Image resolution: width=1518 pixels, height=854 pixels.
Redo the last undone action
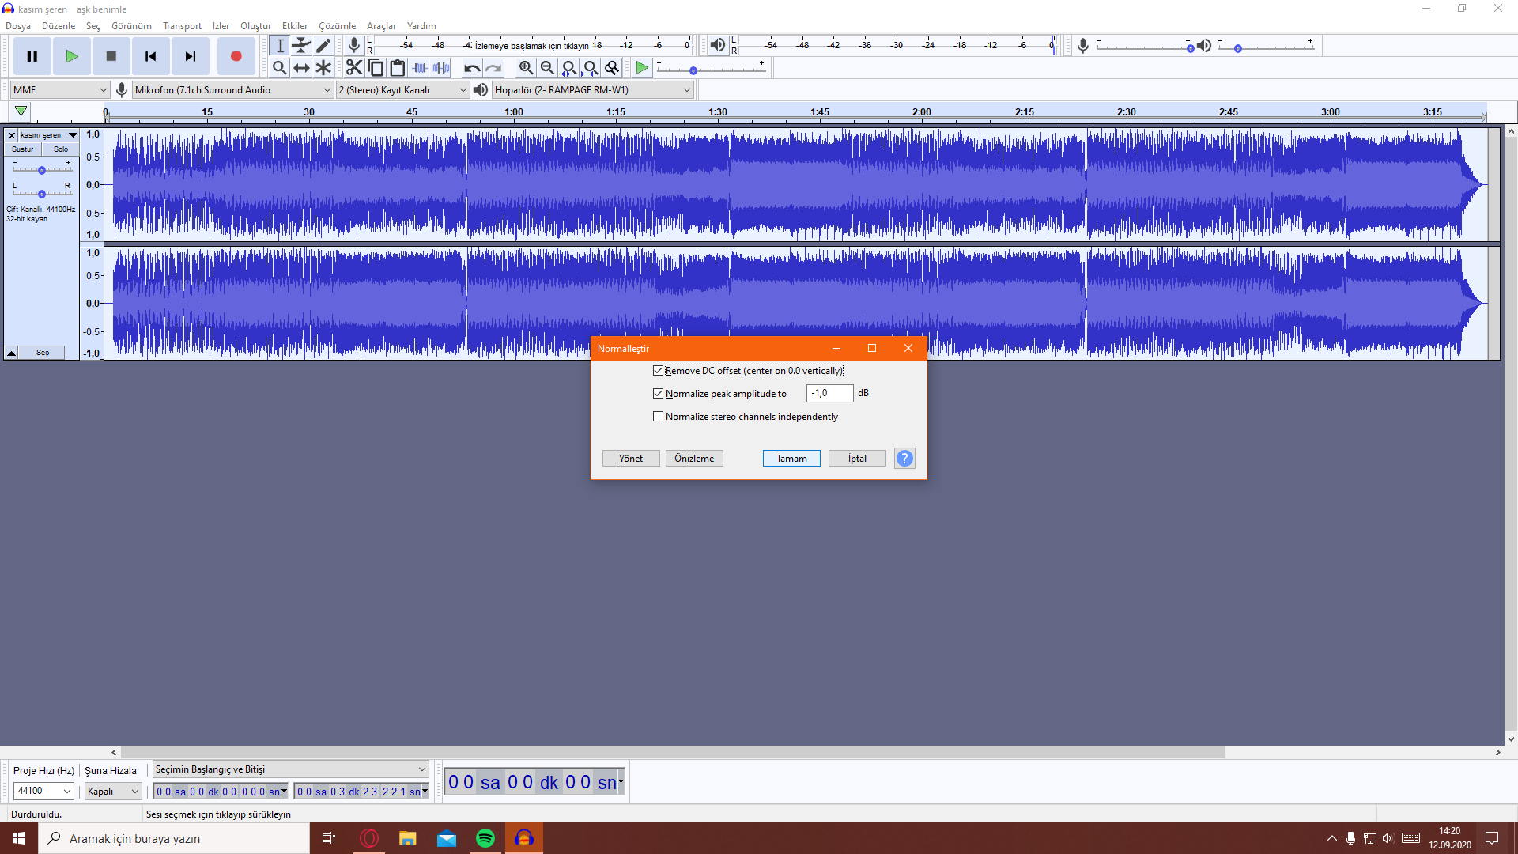(493, 68)
